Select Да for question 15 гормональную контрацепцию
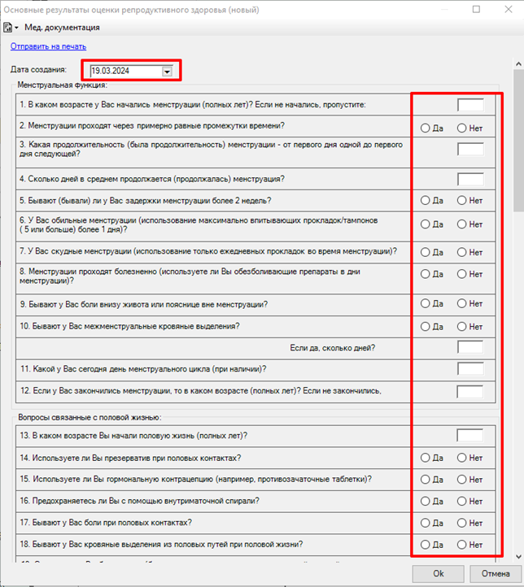Image resolution: width=524 pixels, height=587 pixels. [432, 480]
